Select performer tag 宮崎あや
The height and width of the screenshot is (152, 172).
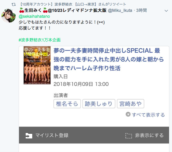point(130,104)
